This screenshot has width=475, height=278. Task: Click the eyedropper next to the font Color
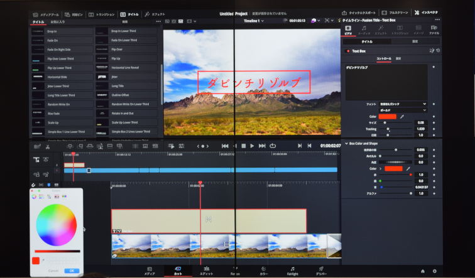pyautogui.click(x=402, y=117)
